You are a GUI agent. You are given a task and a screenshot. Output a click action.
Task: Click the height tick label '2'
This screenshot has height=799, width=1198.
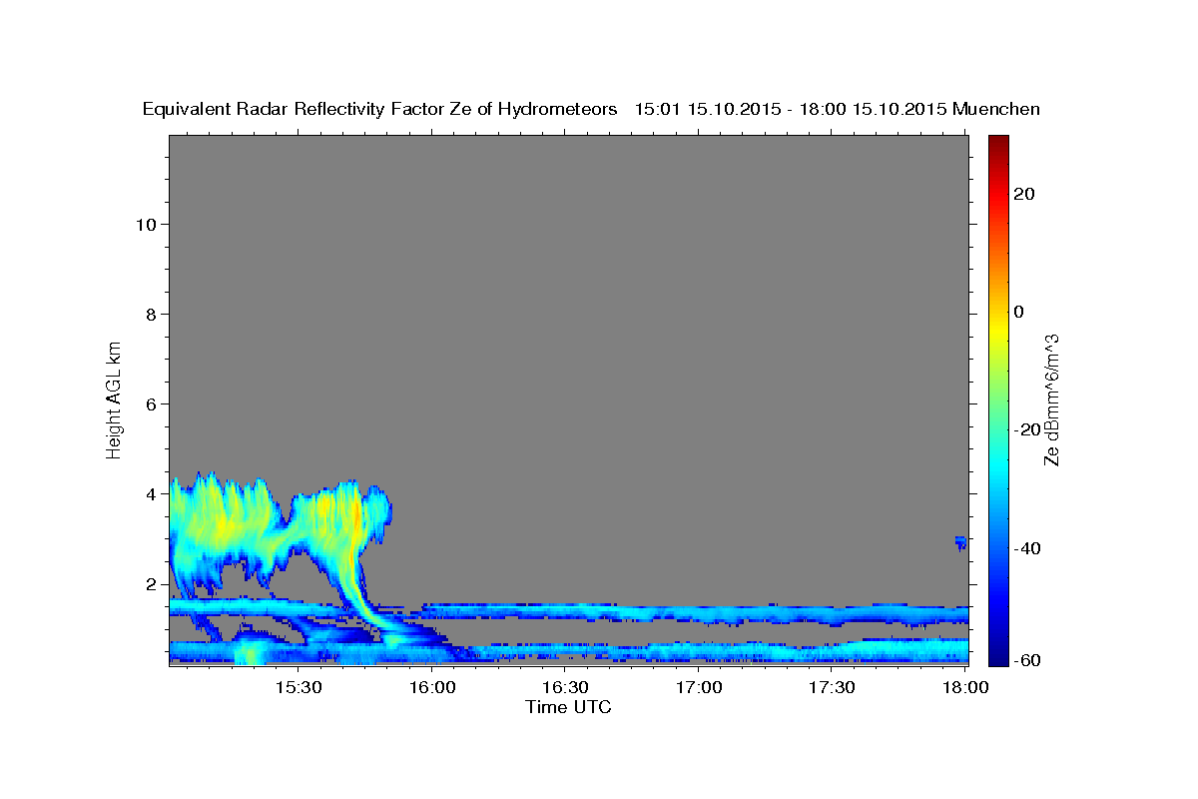[151, 583]
